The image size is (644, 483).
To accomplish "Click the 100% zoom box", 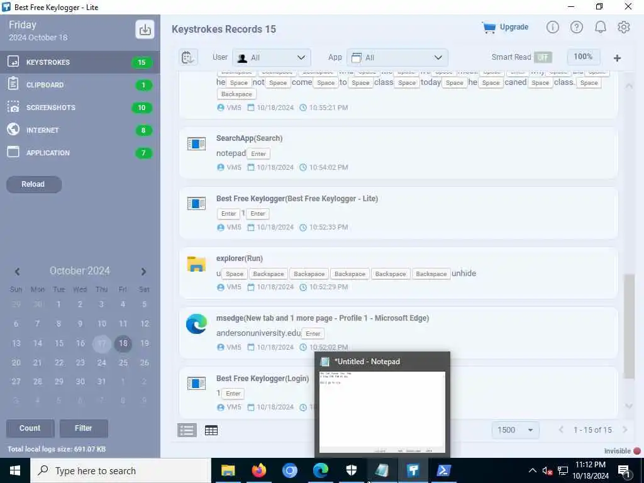I will (x=583, y=57).
